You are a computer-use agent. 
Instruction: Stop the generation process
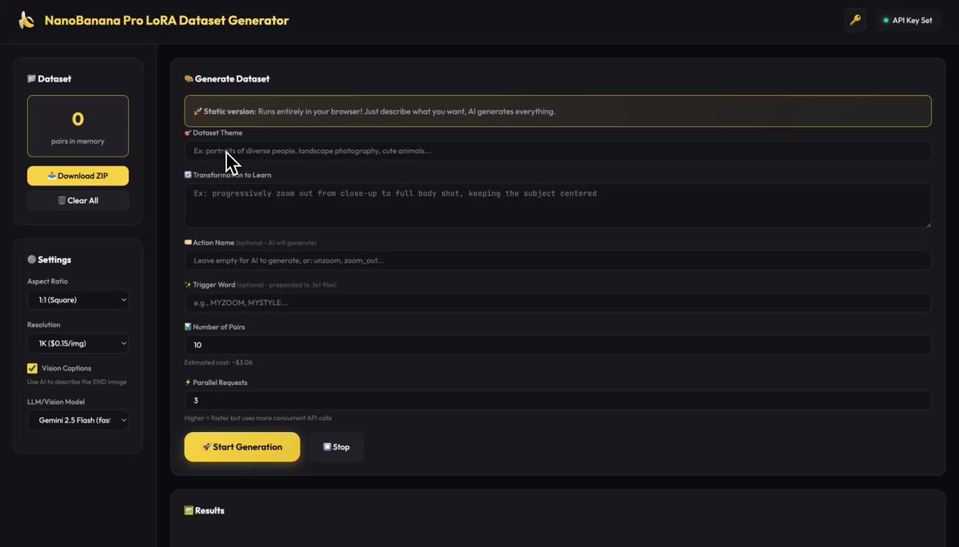(336, 447)
